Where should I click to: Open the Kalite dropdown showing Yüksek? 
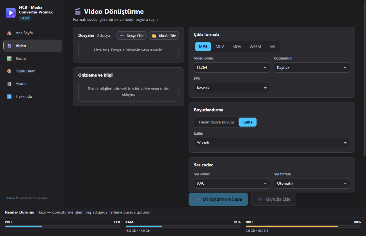pyautogui.click(x=272, y=143)
